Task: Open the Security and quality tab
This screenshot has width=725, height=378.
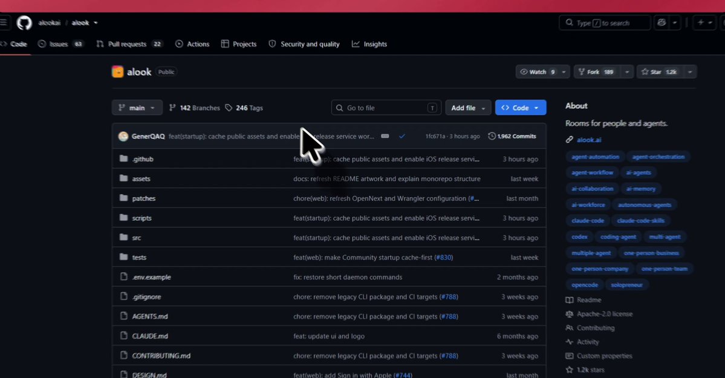Action: [304, 44]
